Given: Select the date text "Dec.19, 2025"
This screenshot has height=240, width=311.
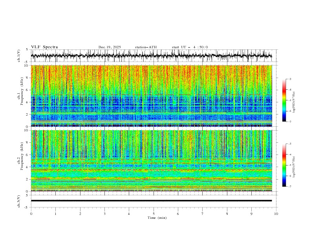Looking at the screenshot, I should tap(110, 47).
